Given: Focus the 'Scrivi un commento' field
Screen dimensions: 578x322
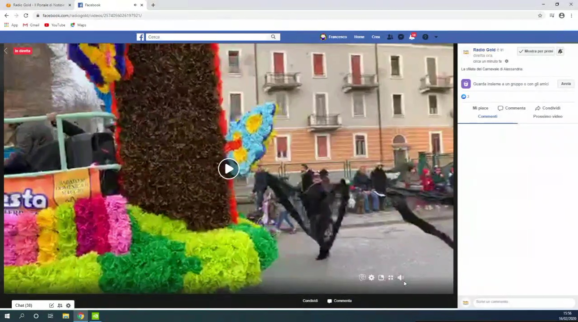Looking at the screenshot, I should pyautogui.click(x=524, y=302).
